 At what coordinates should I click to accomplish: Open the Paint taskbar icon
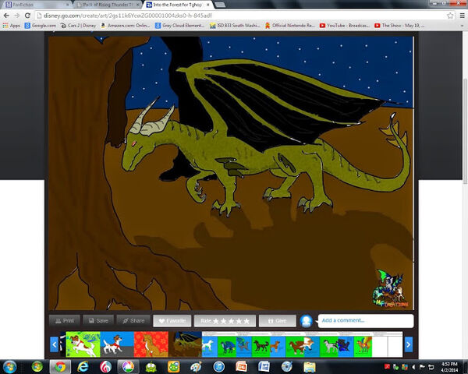pyautogui.click(x=196, y=366)
